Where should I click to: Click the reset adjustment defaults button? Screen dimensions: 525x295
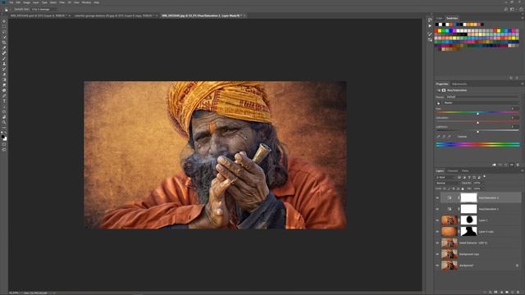pyautogui.click(x=506, y=165)
